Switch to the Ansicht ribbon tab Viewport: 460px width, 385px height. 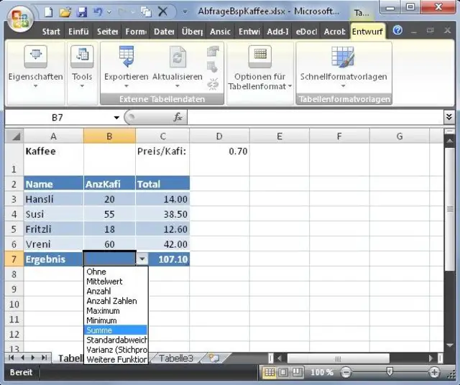(220, 32)
